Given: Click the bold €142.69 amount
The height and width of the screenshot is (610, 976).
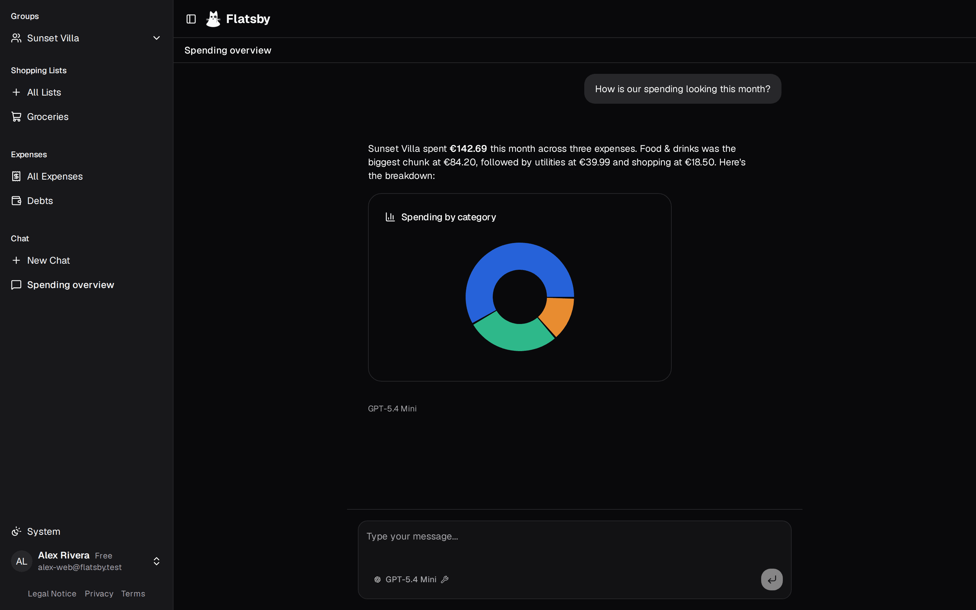Looking at the screenshot, I should pyautogui.click(x=468, y=148).
